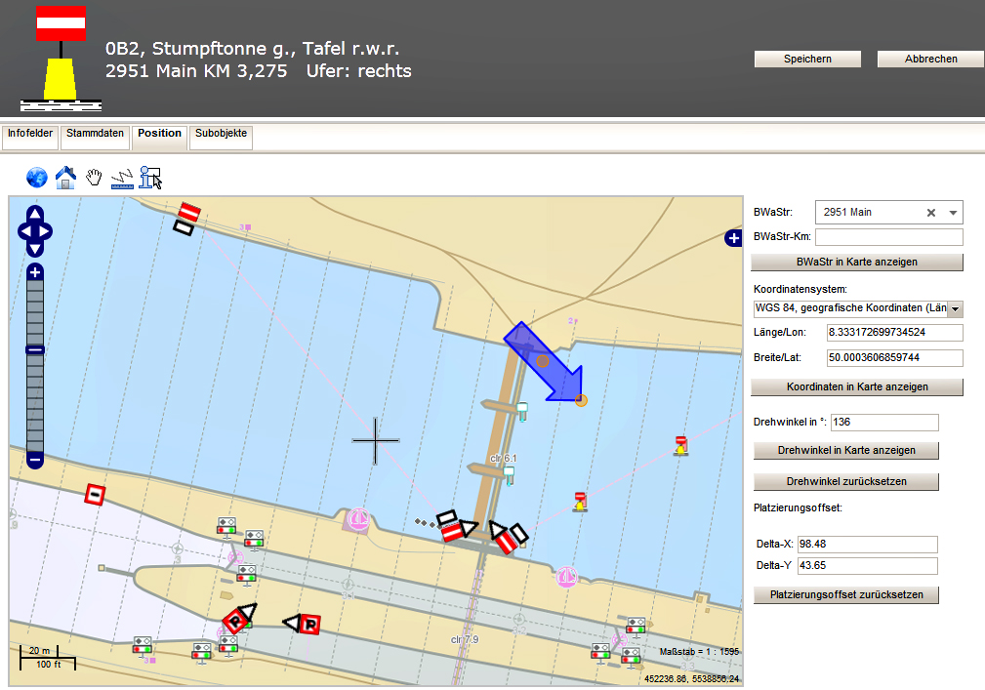
Task: Activate the feature info tool
Action: (x=150, y=178)
